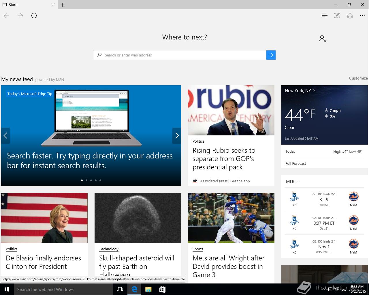Image resolution: width=369 pixels, height=295 pixels.
Task: Open the Search faster Edge tip article
Action: (90, 161)
